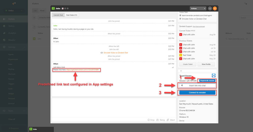The height and width of the screenshot is (132, 253).
Task: Click the yellow Test Ticket icon
Action: point(181,55)
